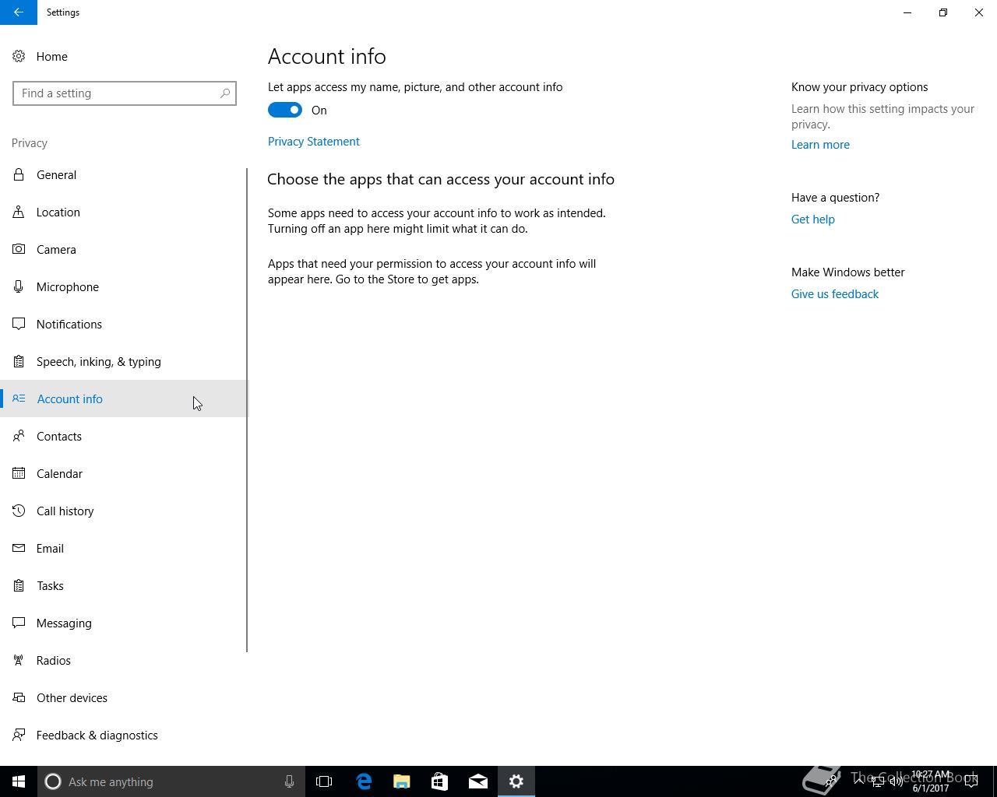Screen dimensions: 997x797
Task: Open the Location privacy settings
Action: click(x=125, y=212)
